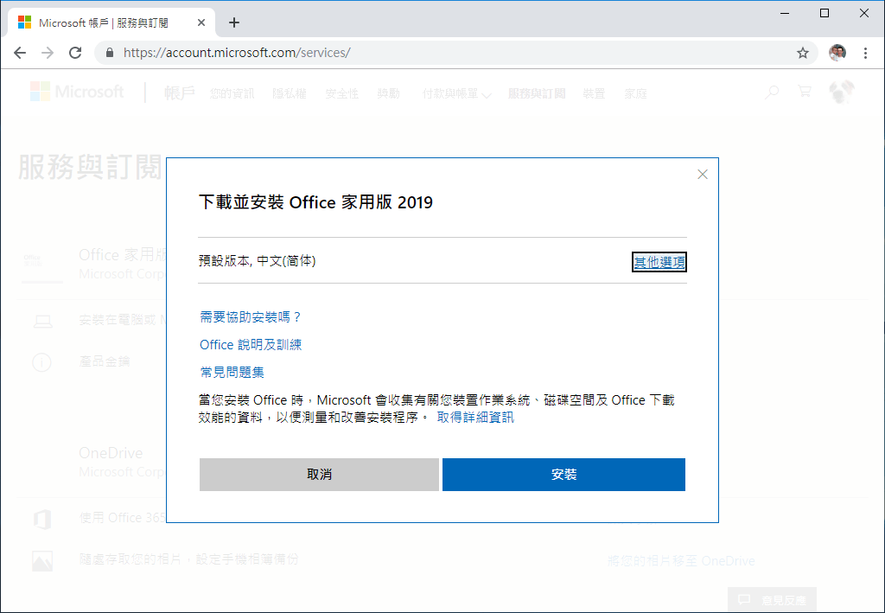Click the Chrome profile avatar

(x=837, y=52)
